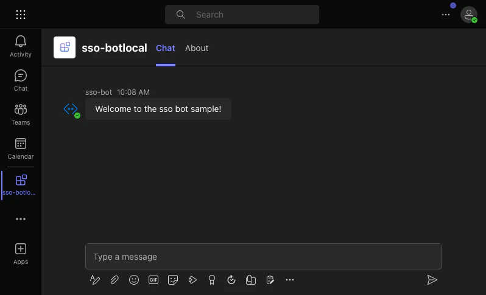Open the app launcher grid icon

pyautogui.click(x=21, y=15)
